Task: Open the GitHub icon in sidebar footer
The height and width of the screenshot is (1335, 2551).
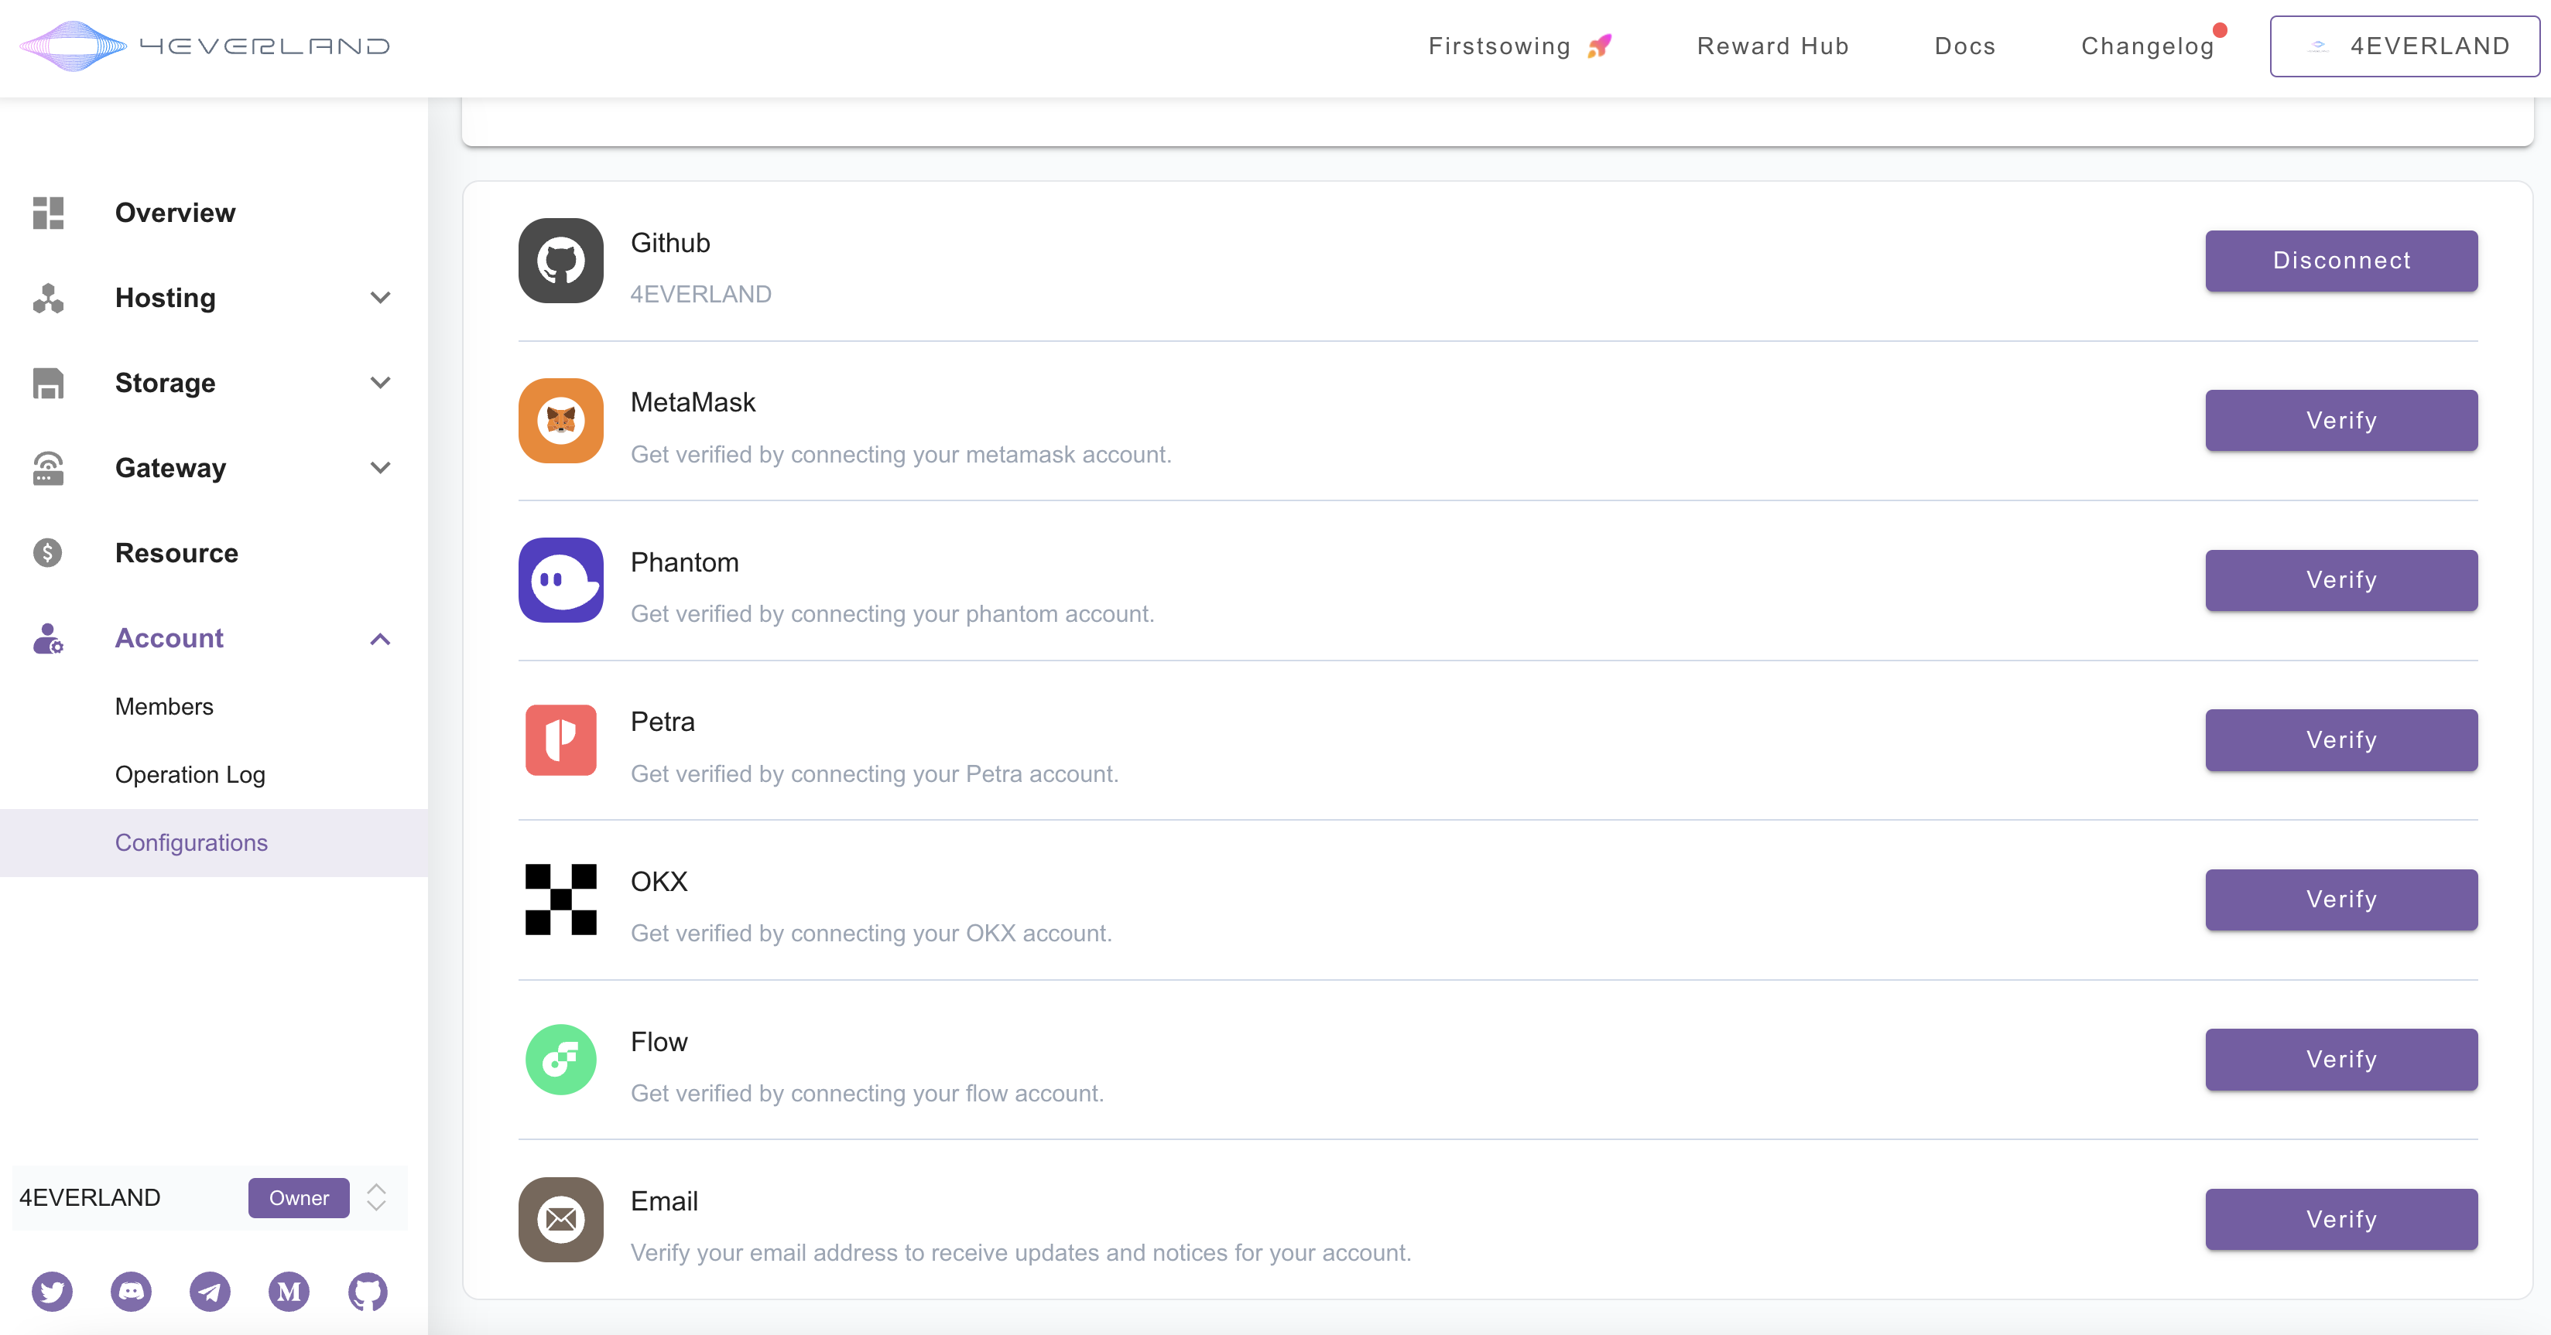Action: 368,1292
